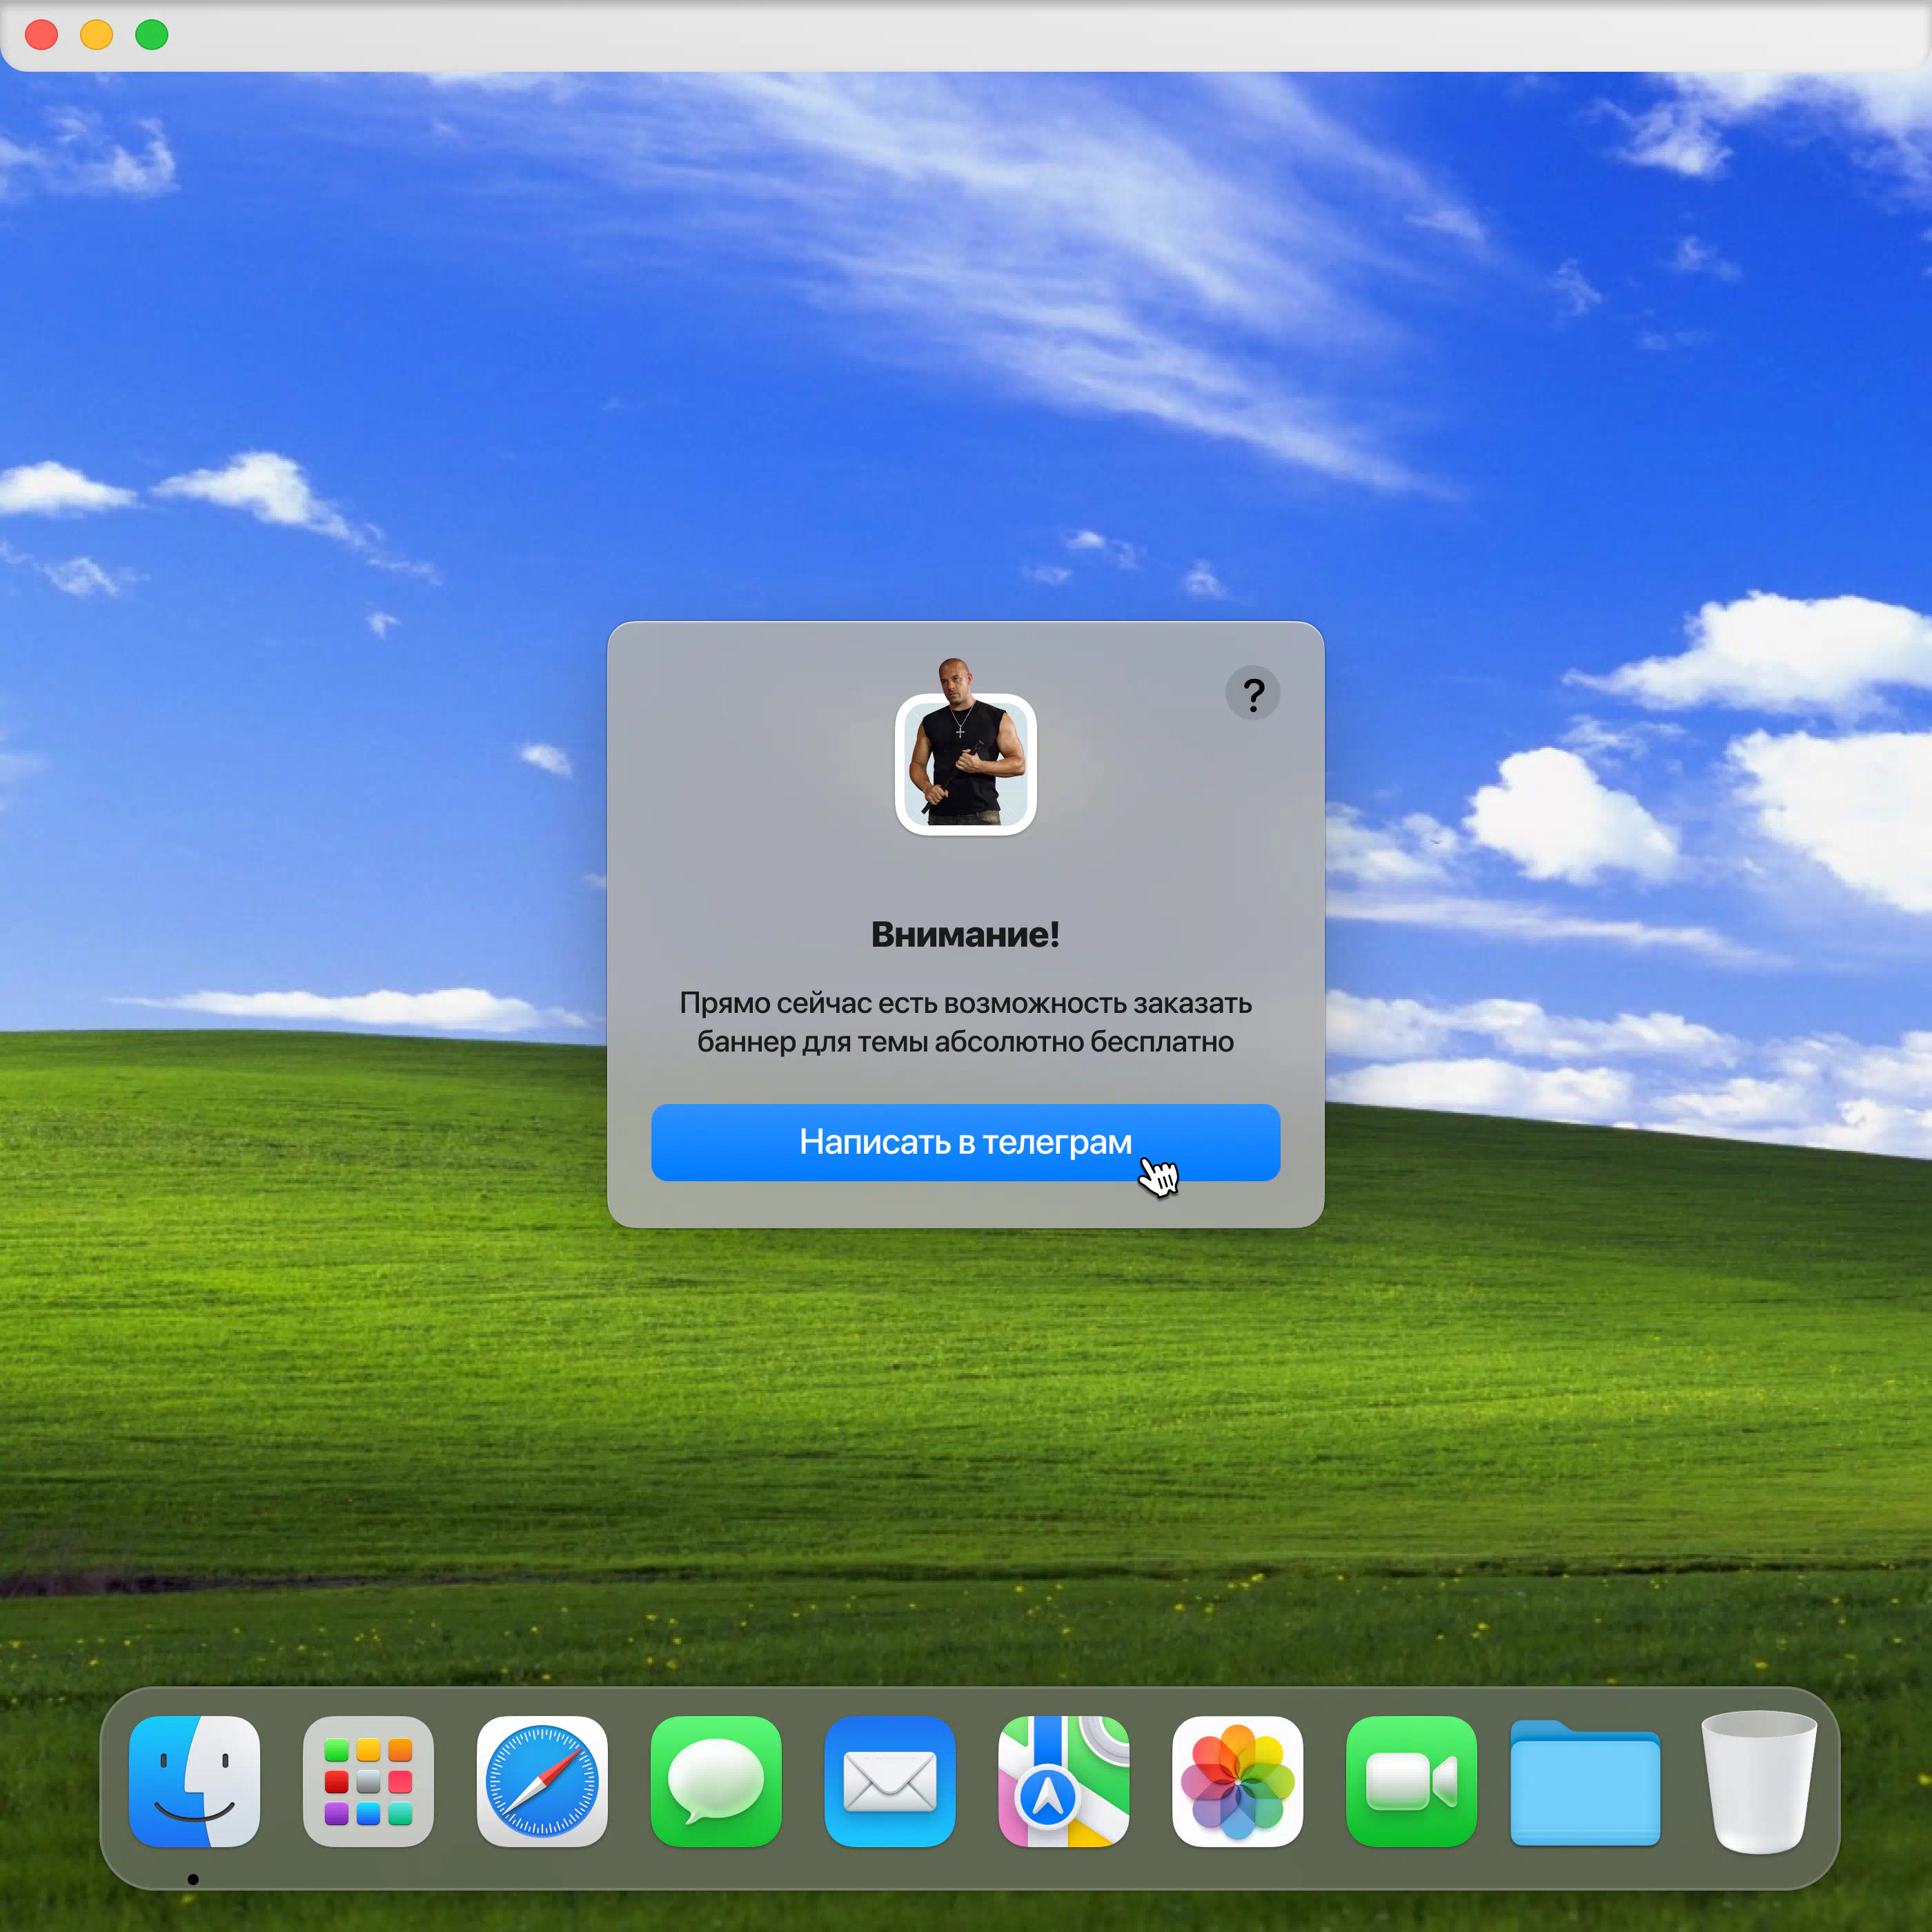Click the "Прямо сейчас есть возможность" description text
This screenshot has height=1932, width=1932.
pos(966,1022)
